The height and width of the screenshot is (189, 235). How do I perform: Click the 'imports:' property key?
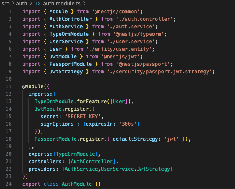(40, 94)
